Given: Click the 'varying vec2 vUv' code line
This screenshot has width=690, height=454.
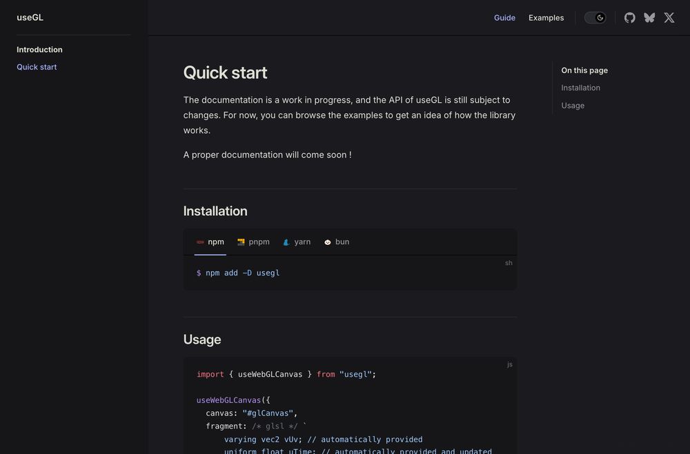Looking at the screenshot, I should [323, 439].
